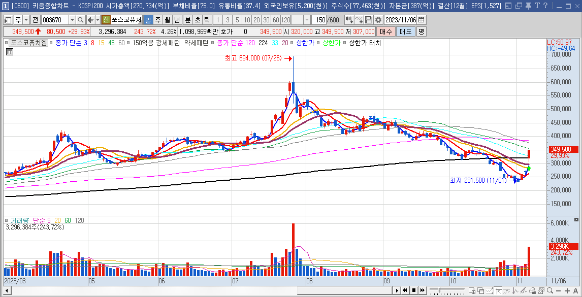Select the 5 interval button
Screen dimensions: 582x297
pyautogui.click(x=237, y=20)
